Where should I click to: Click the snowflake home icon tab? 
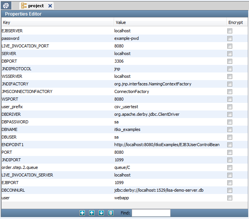click(6, 6)
